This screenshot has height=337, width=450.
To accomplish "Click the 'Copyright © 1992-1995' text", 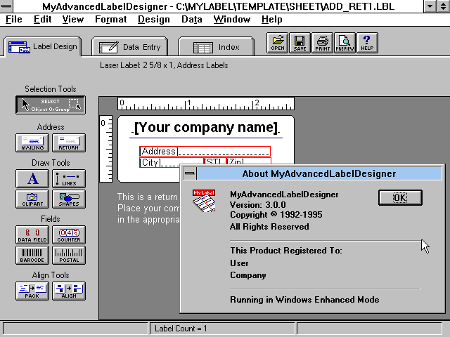I will pyautogui.click(x=276, y=215).
